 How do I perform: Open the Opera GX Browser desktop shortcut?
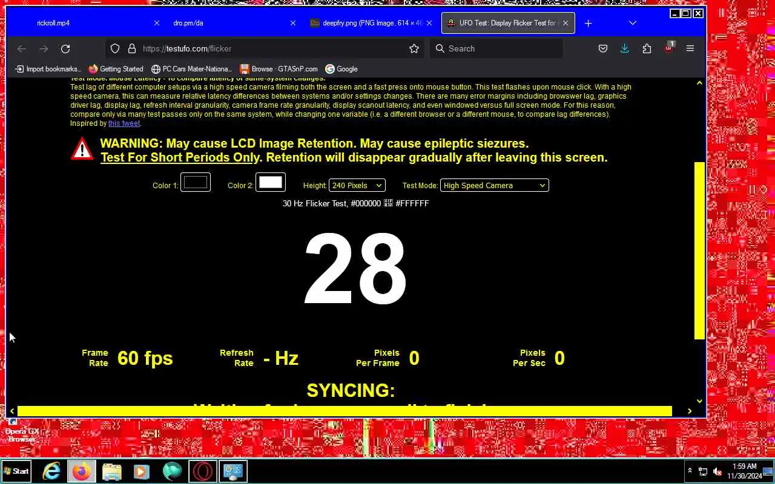[x=21, y=430]
